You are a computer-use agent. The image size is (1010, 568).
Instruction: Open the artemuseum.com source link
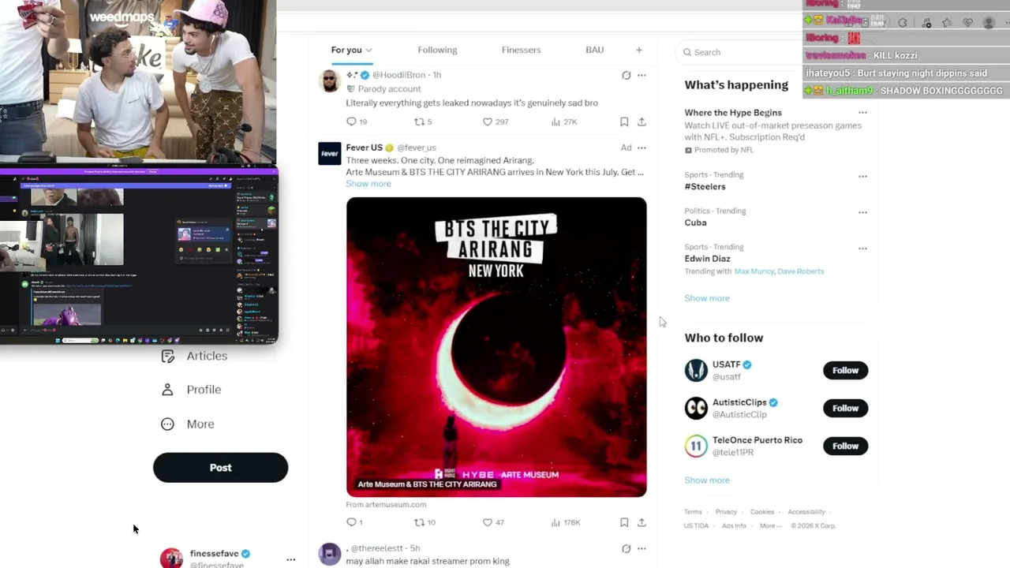tap(386, 505)
